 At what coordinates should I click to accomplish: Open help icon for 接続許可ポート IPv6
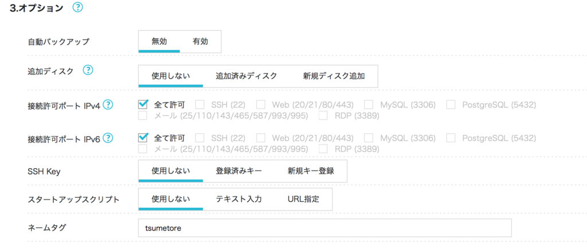coord(108,138)
